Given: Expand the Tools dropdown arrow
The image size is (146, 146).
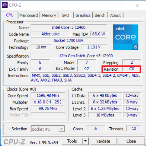Looking at the screenshot, I should 86,141.
